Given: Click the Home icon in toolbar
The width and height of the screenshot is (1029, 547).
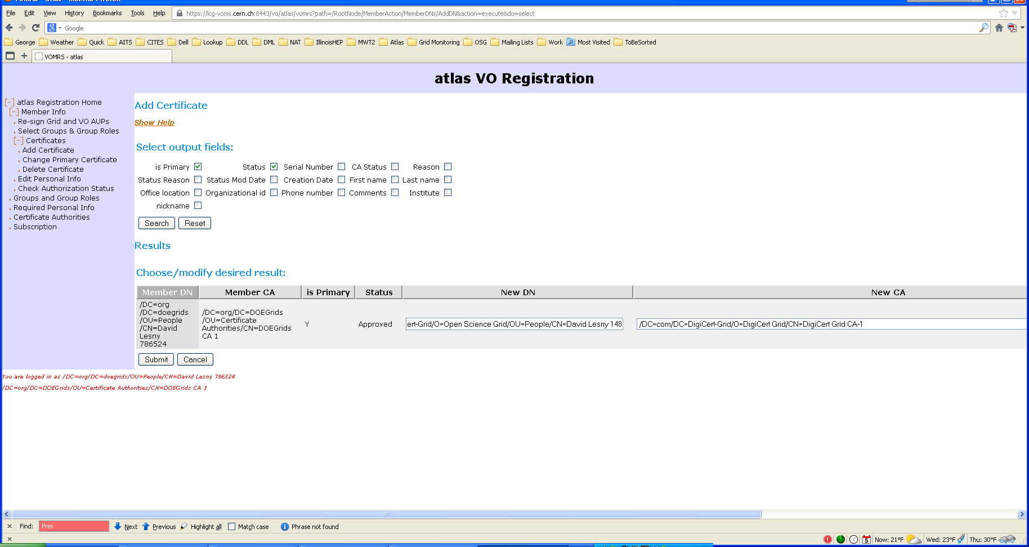Looking at the screenshot, I should pyautogui.click(x=999, y=28).
